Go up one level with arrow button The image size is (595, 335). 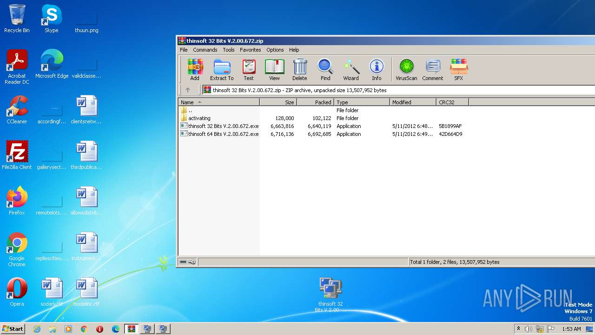(188, 90)
